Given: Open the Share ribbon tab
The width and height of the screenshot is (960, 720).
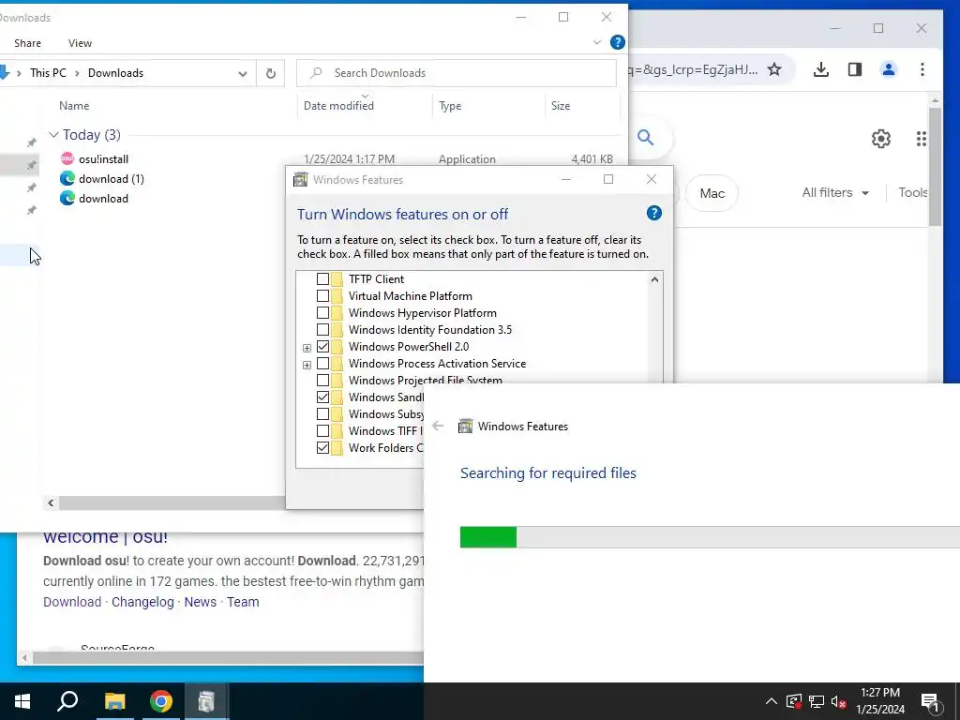Looking at the screenshot, I should pos(27,43).
